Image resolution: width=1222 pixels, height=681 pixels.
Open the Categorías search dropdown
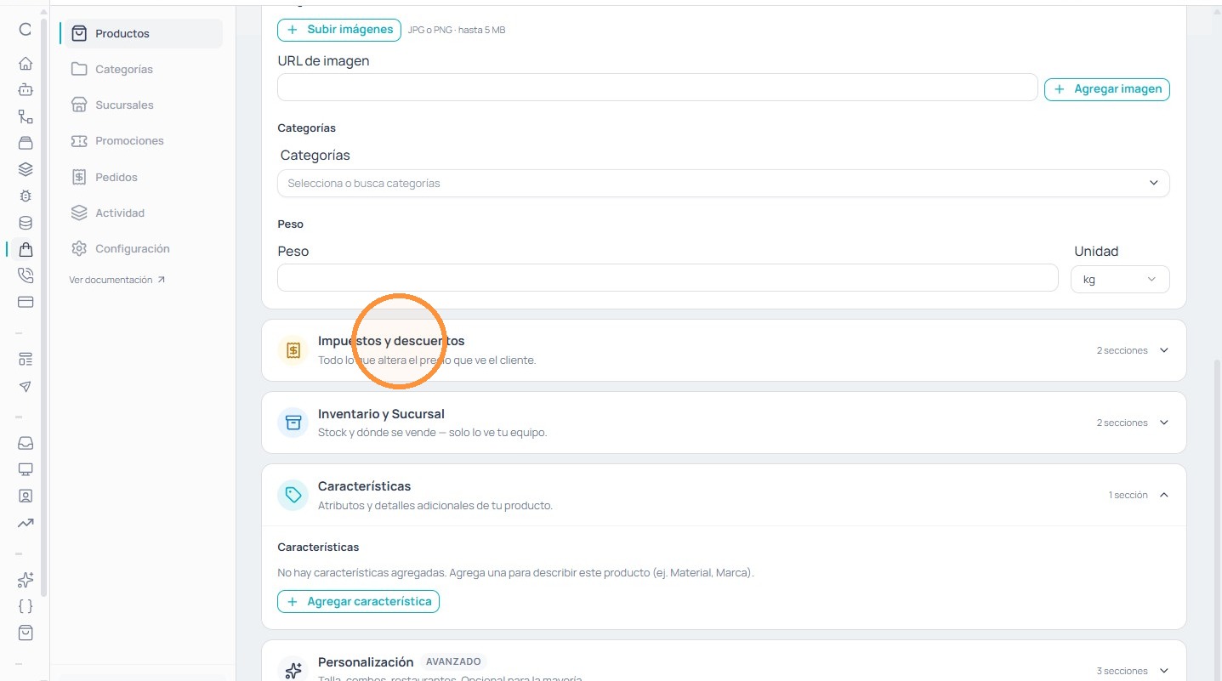click(724, 183)
